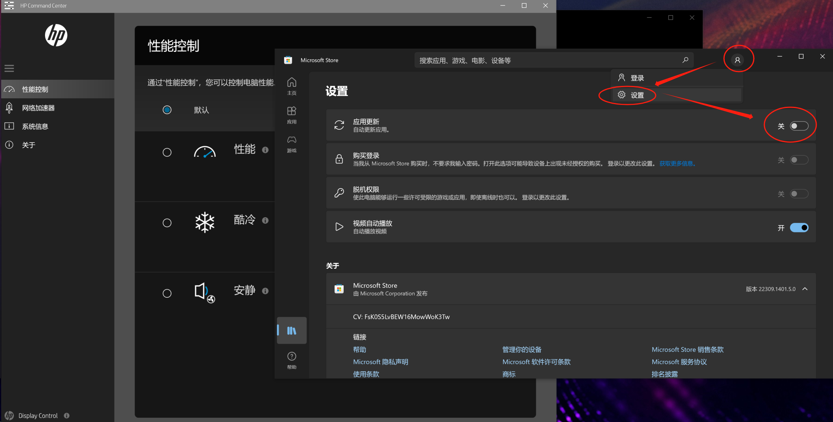Open the library icon in Store sidebar
This screenshot has width=833, height=422.
292,330
